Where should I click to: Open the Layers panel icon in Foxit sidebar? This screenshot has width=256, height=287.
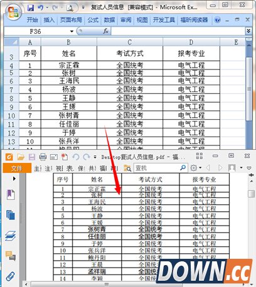click(x=11, y=236)
